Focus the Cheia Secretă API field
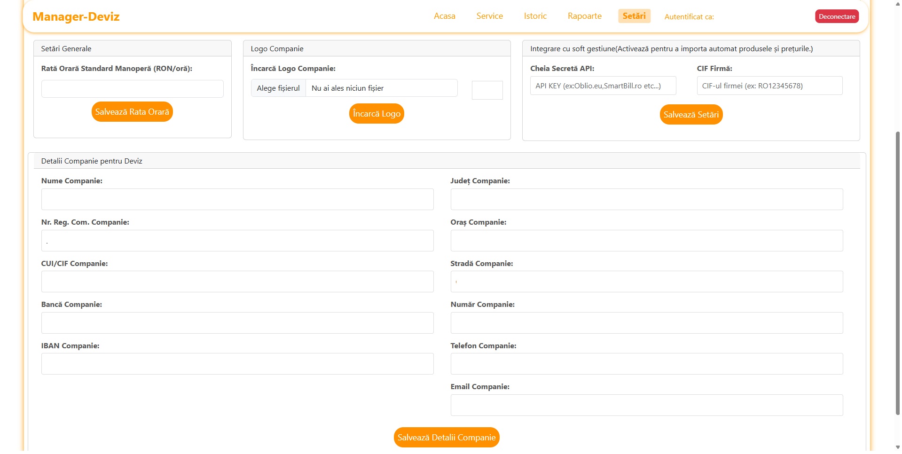The width and height of the screenshot is (902, 454). coord(603,86)
